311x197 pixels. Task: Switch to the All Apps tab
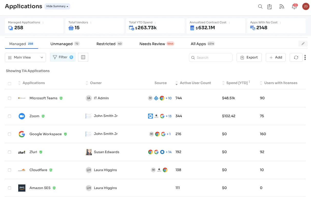coord(203,44)
